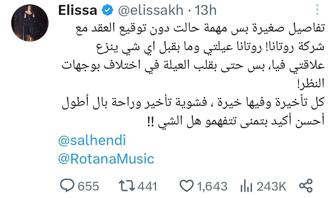This screenshot has height=198, width=336.
Task: Click the 13h timestamp
Action: coord(205,11)
